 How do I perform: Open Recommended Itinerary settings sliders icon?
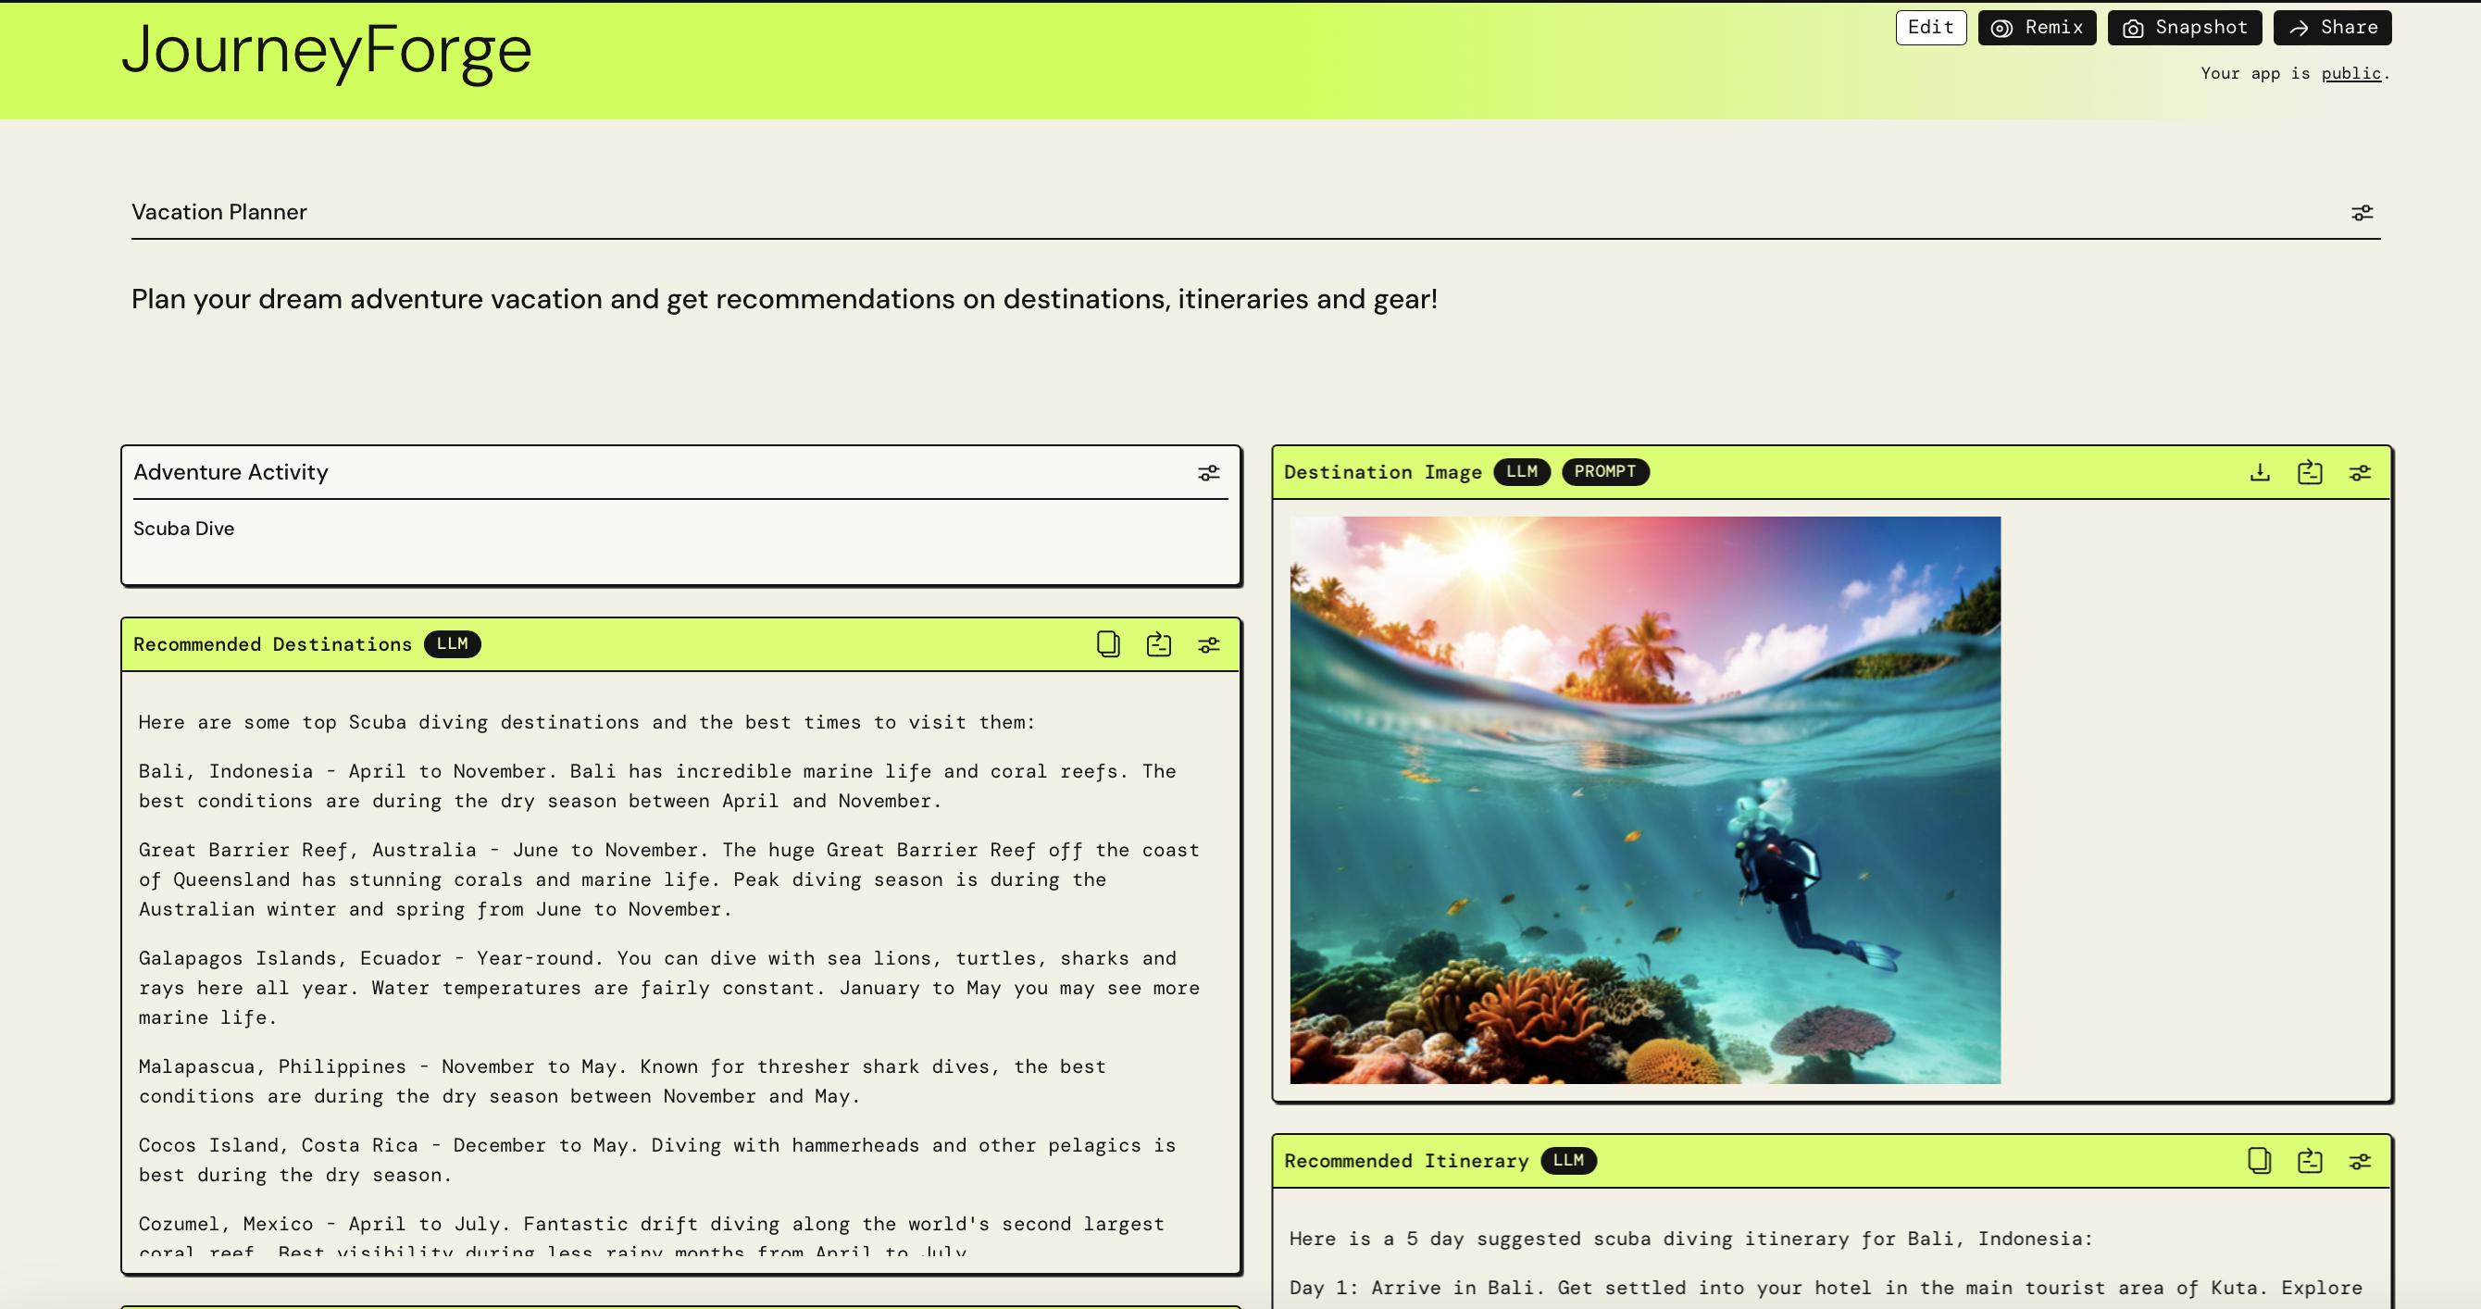click(x=2359, y=1161)
